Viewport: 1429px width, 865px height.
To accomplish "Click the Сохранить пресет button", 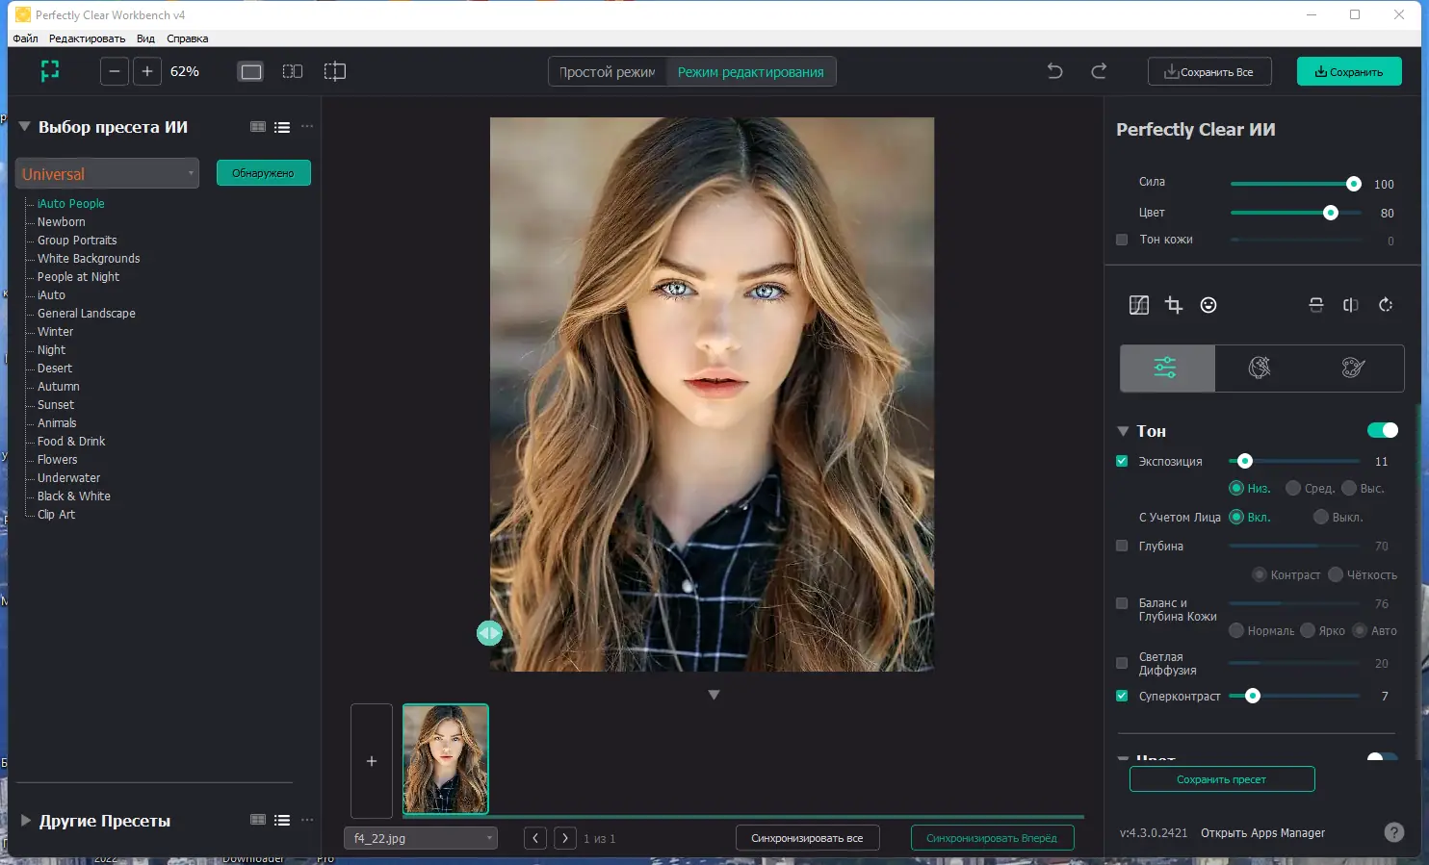I will pos(1221,779).
